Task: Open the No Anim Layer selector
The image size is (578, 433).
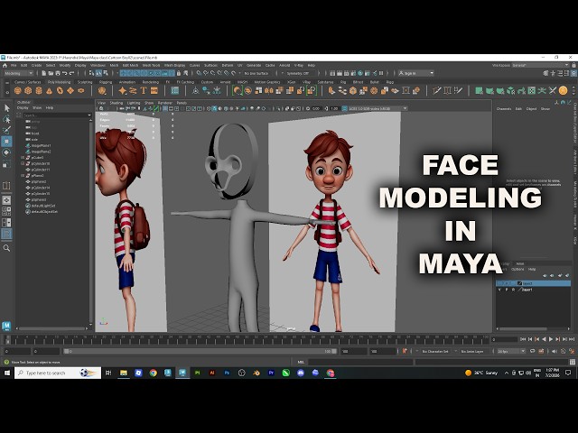Action: click(x=472, y=351)
